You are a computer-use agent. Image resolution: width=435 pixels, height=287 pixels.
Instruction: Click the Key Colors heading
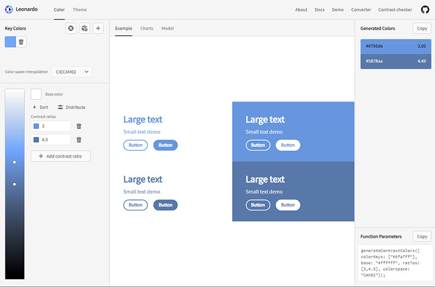click(x=16, y=28)
